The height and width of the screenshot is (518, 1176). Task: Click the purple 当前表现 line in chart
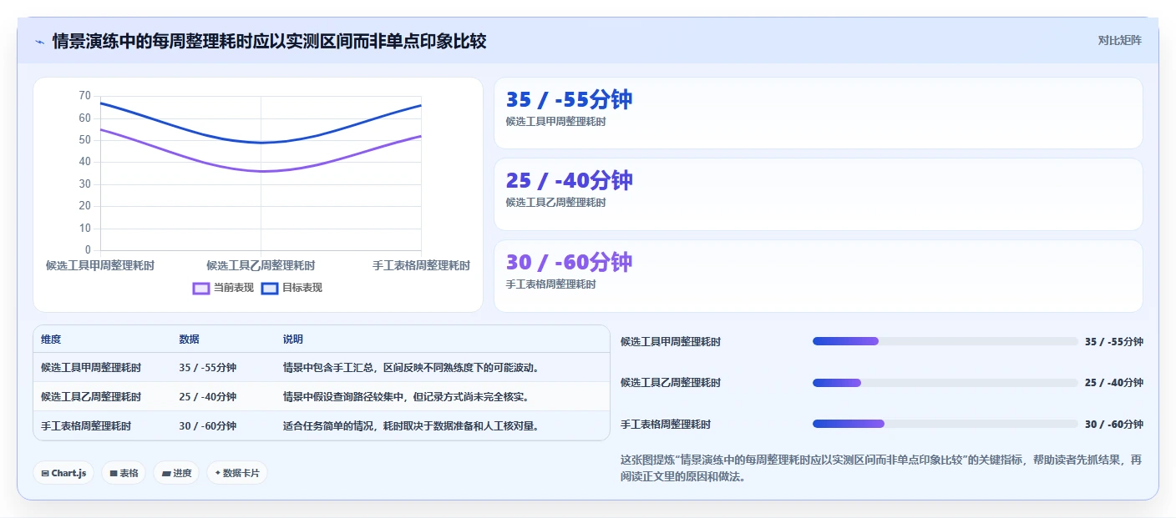coord(261,171)
